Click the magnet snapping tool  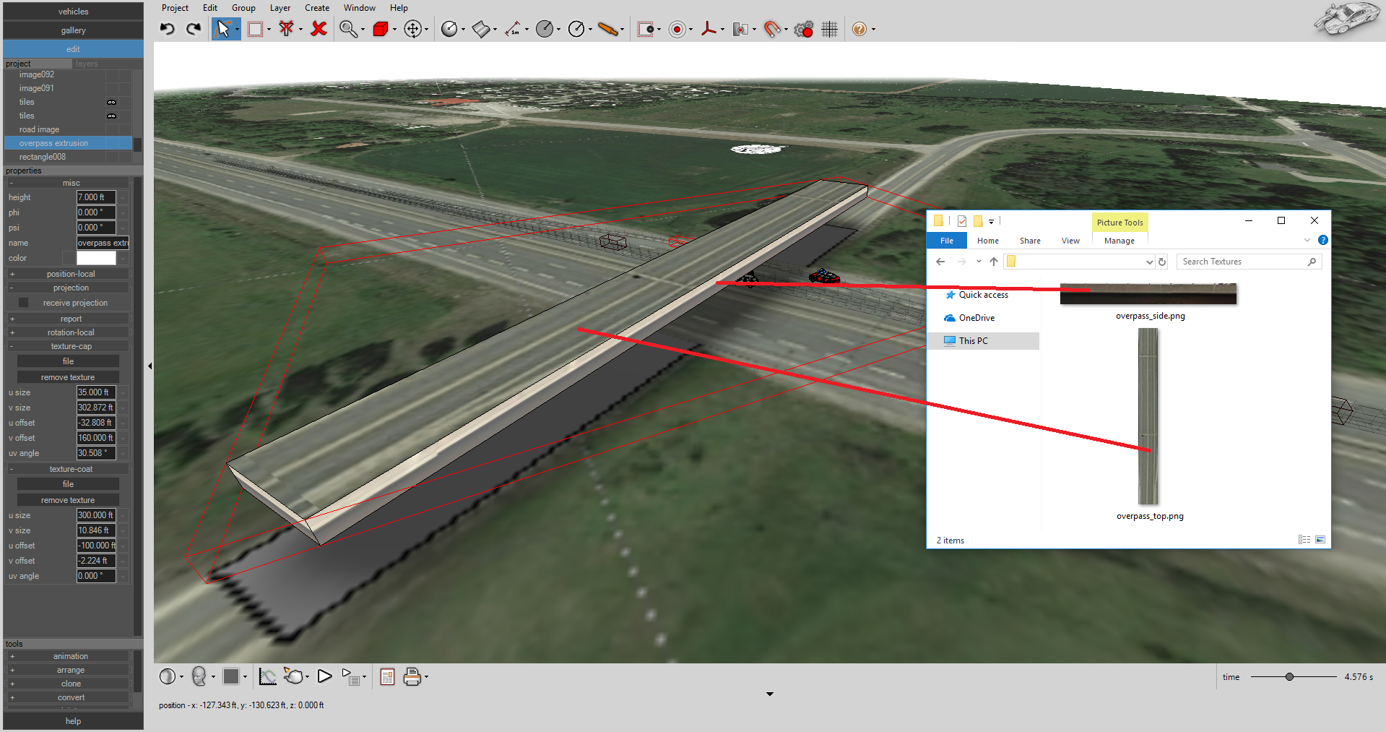(772, 29)
